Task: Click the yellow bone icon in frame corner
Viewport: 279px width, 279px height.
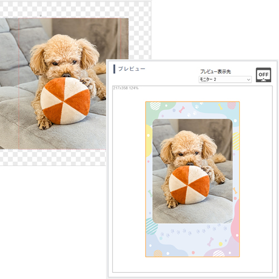Action: pos(220,107)
